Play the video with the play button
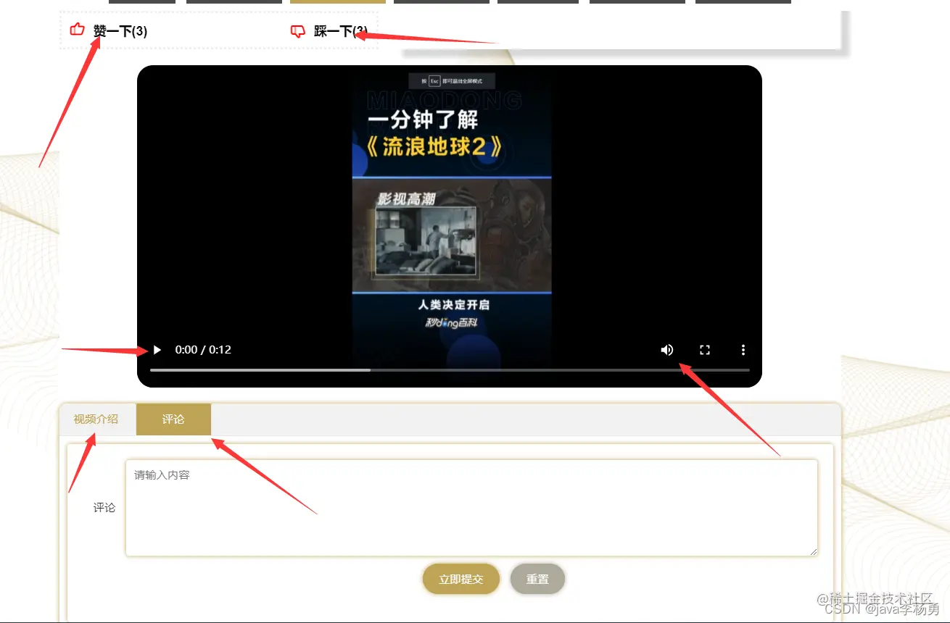Screen dimensions: 950x623 (x=157, y=350)
